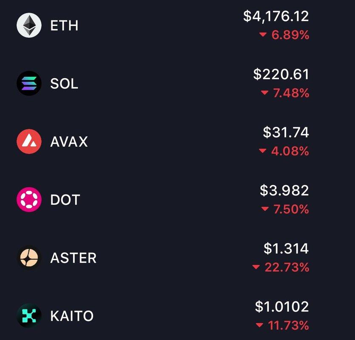Click the KAITO price $1.0102

282,306
